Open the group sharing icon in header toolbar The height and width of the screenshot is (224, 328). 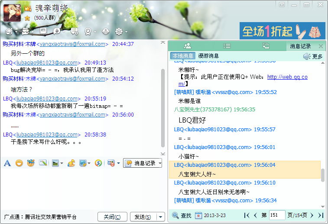coord(26,31)
